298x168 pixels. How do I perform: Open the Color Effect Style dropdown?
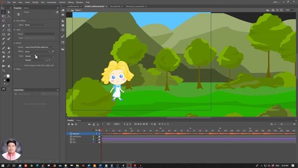coord(35,25)
